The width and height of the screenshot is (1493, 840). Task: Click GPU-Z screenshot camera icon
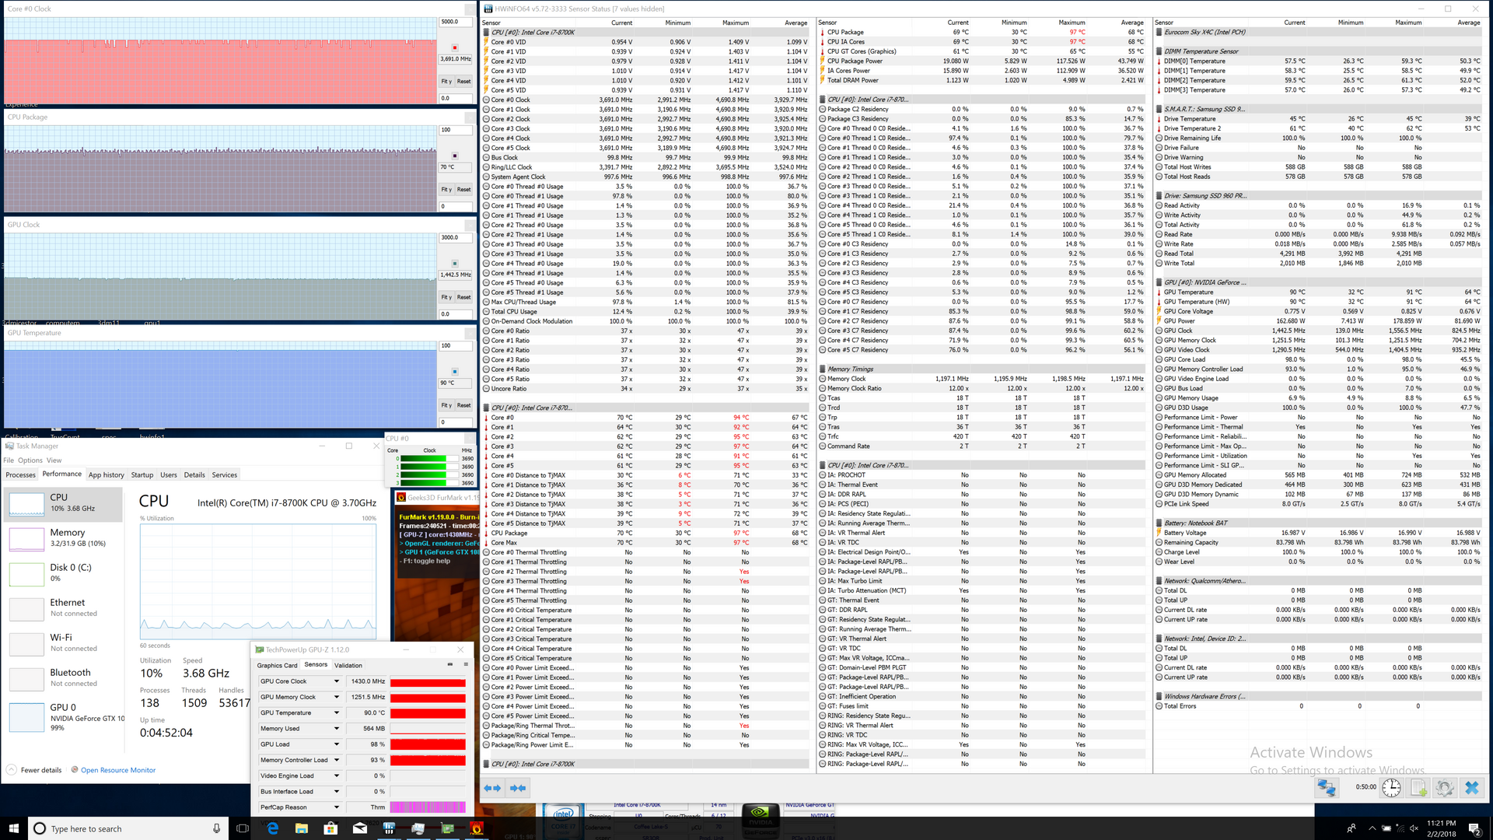point(449,664)
